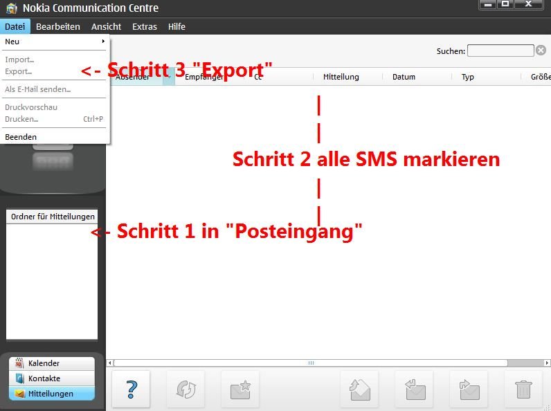This screenshot has width=551, height=411.
Task: Click the reply envelope icon
Action: (415, 390)
